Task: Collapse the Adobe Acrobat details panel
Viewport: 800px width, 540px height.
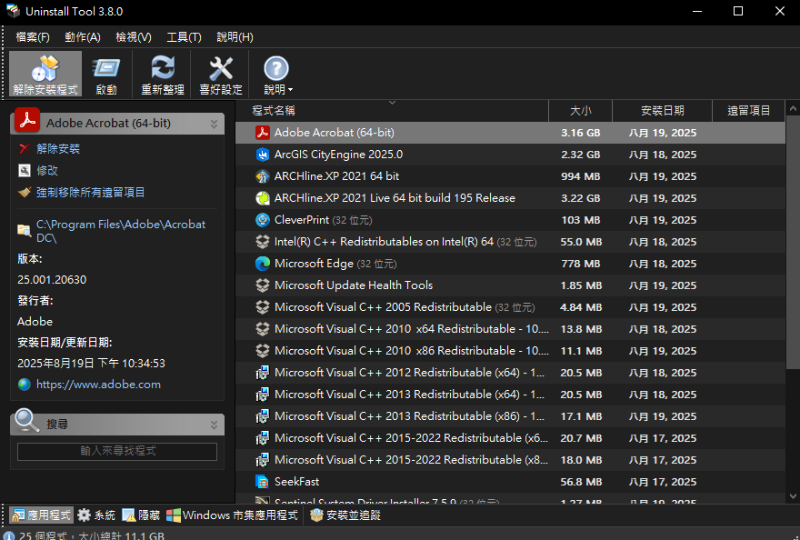Action: (x=215, y=123)
